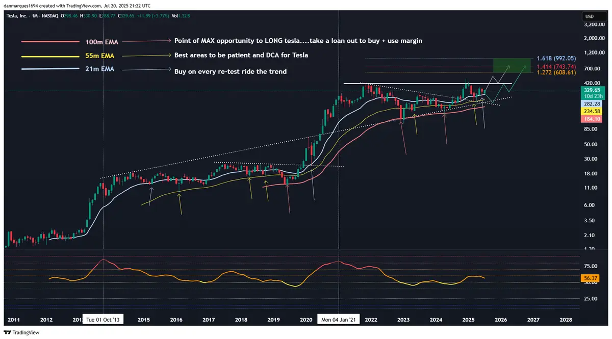Image resolution: width=612 pixels, height=339 pixels.
Task: Click the 700.00 price scale label
Action: tap(592, 68)
